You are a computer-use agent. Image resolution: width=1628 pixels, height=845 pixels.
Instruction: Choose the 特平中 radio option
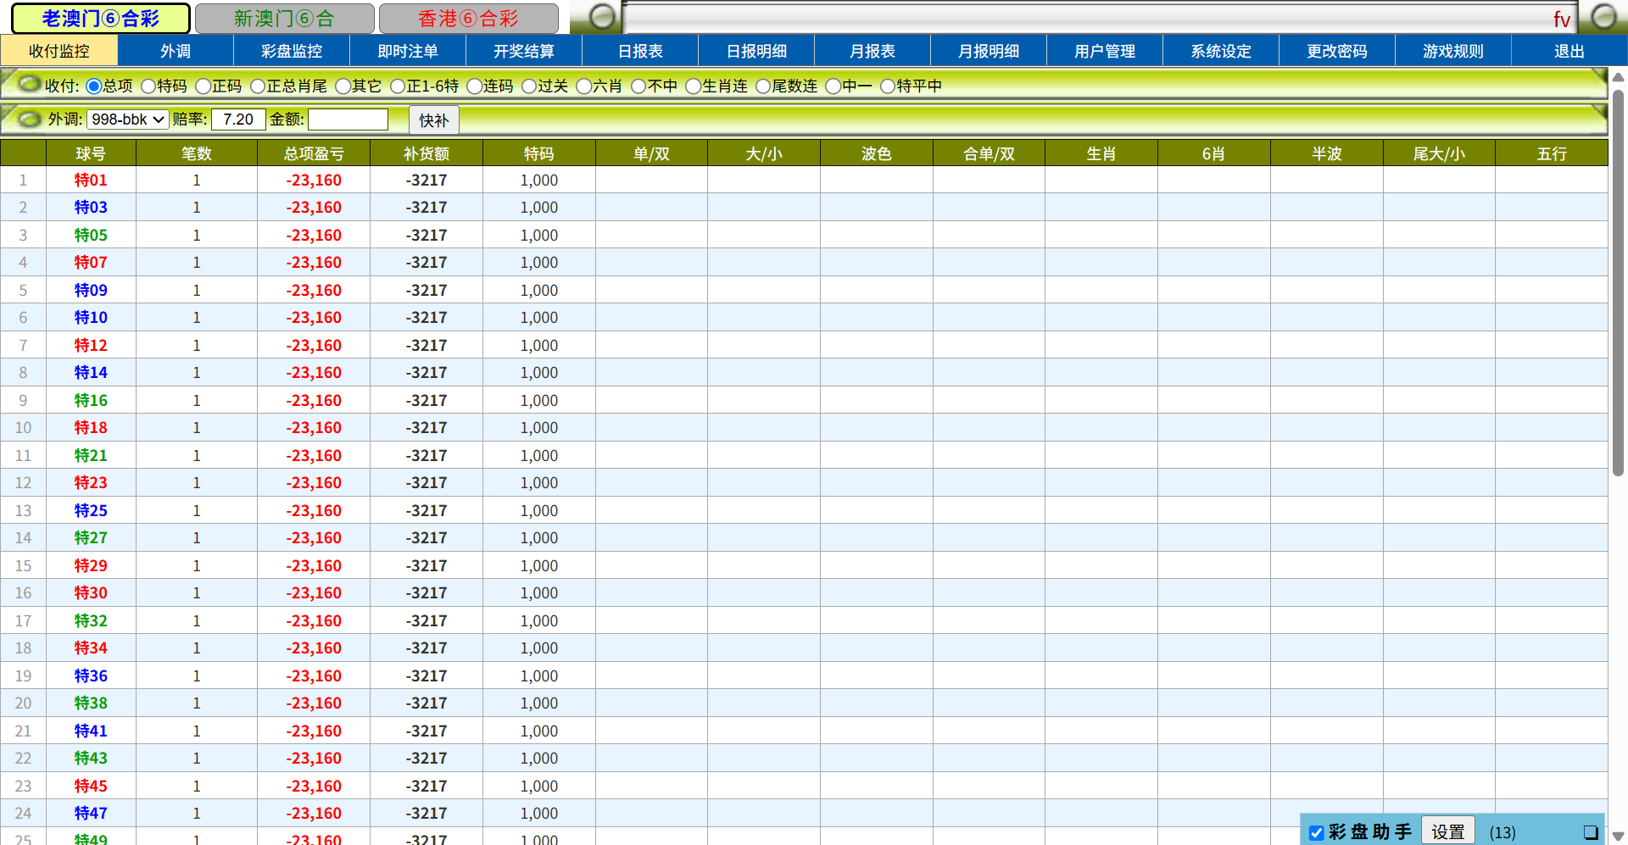[x=888, y=86]
